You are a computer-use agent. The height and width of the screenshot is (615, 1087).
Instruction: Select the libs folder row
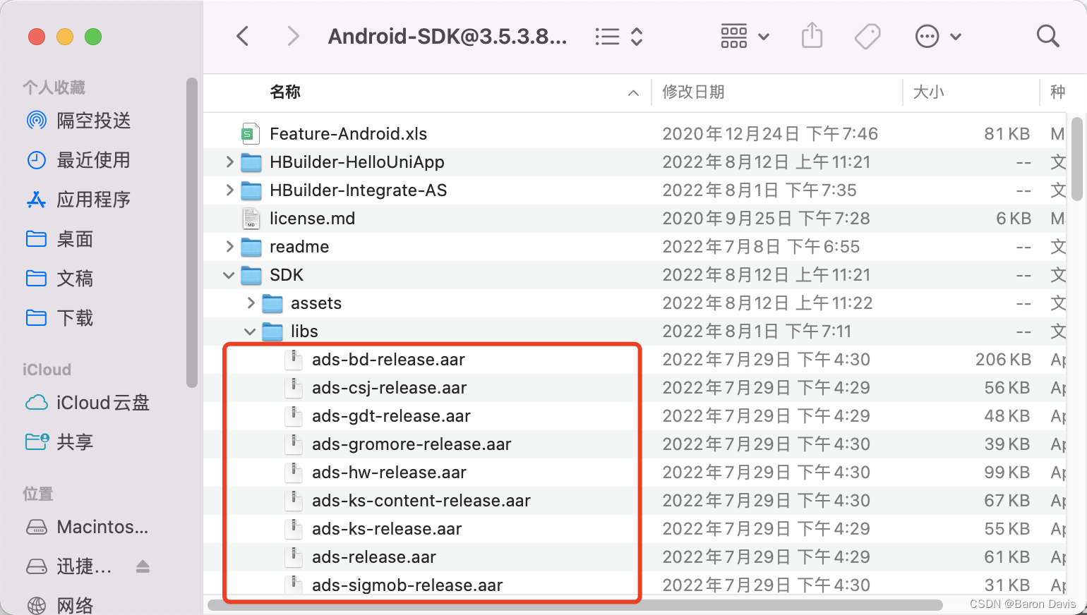[635, 331]
